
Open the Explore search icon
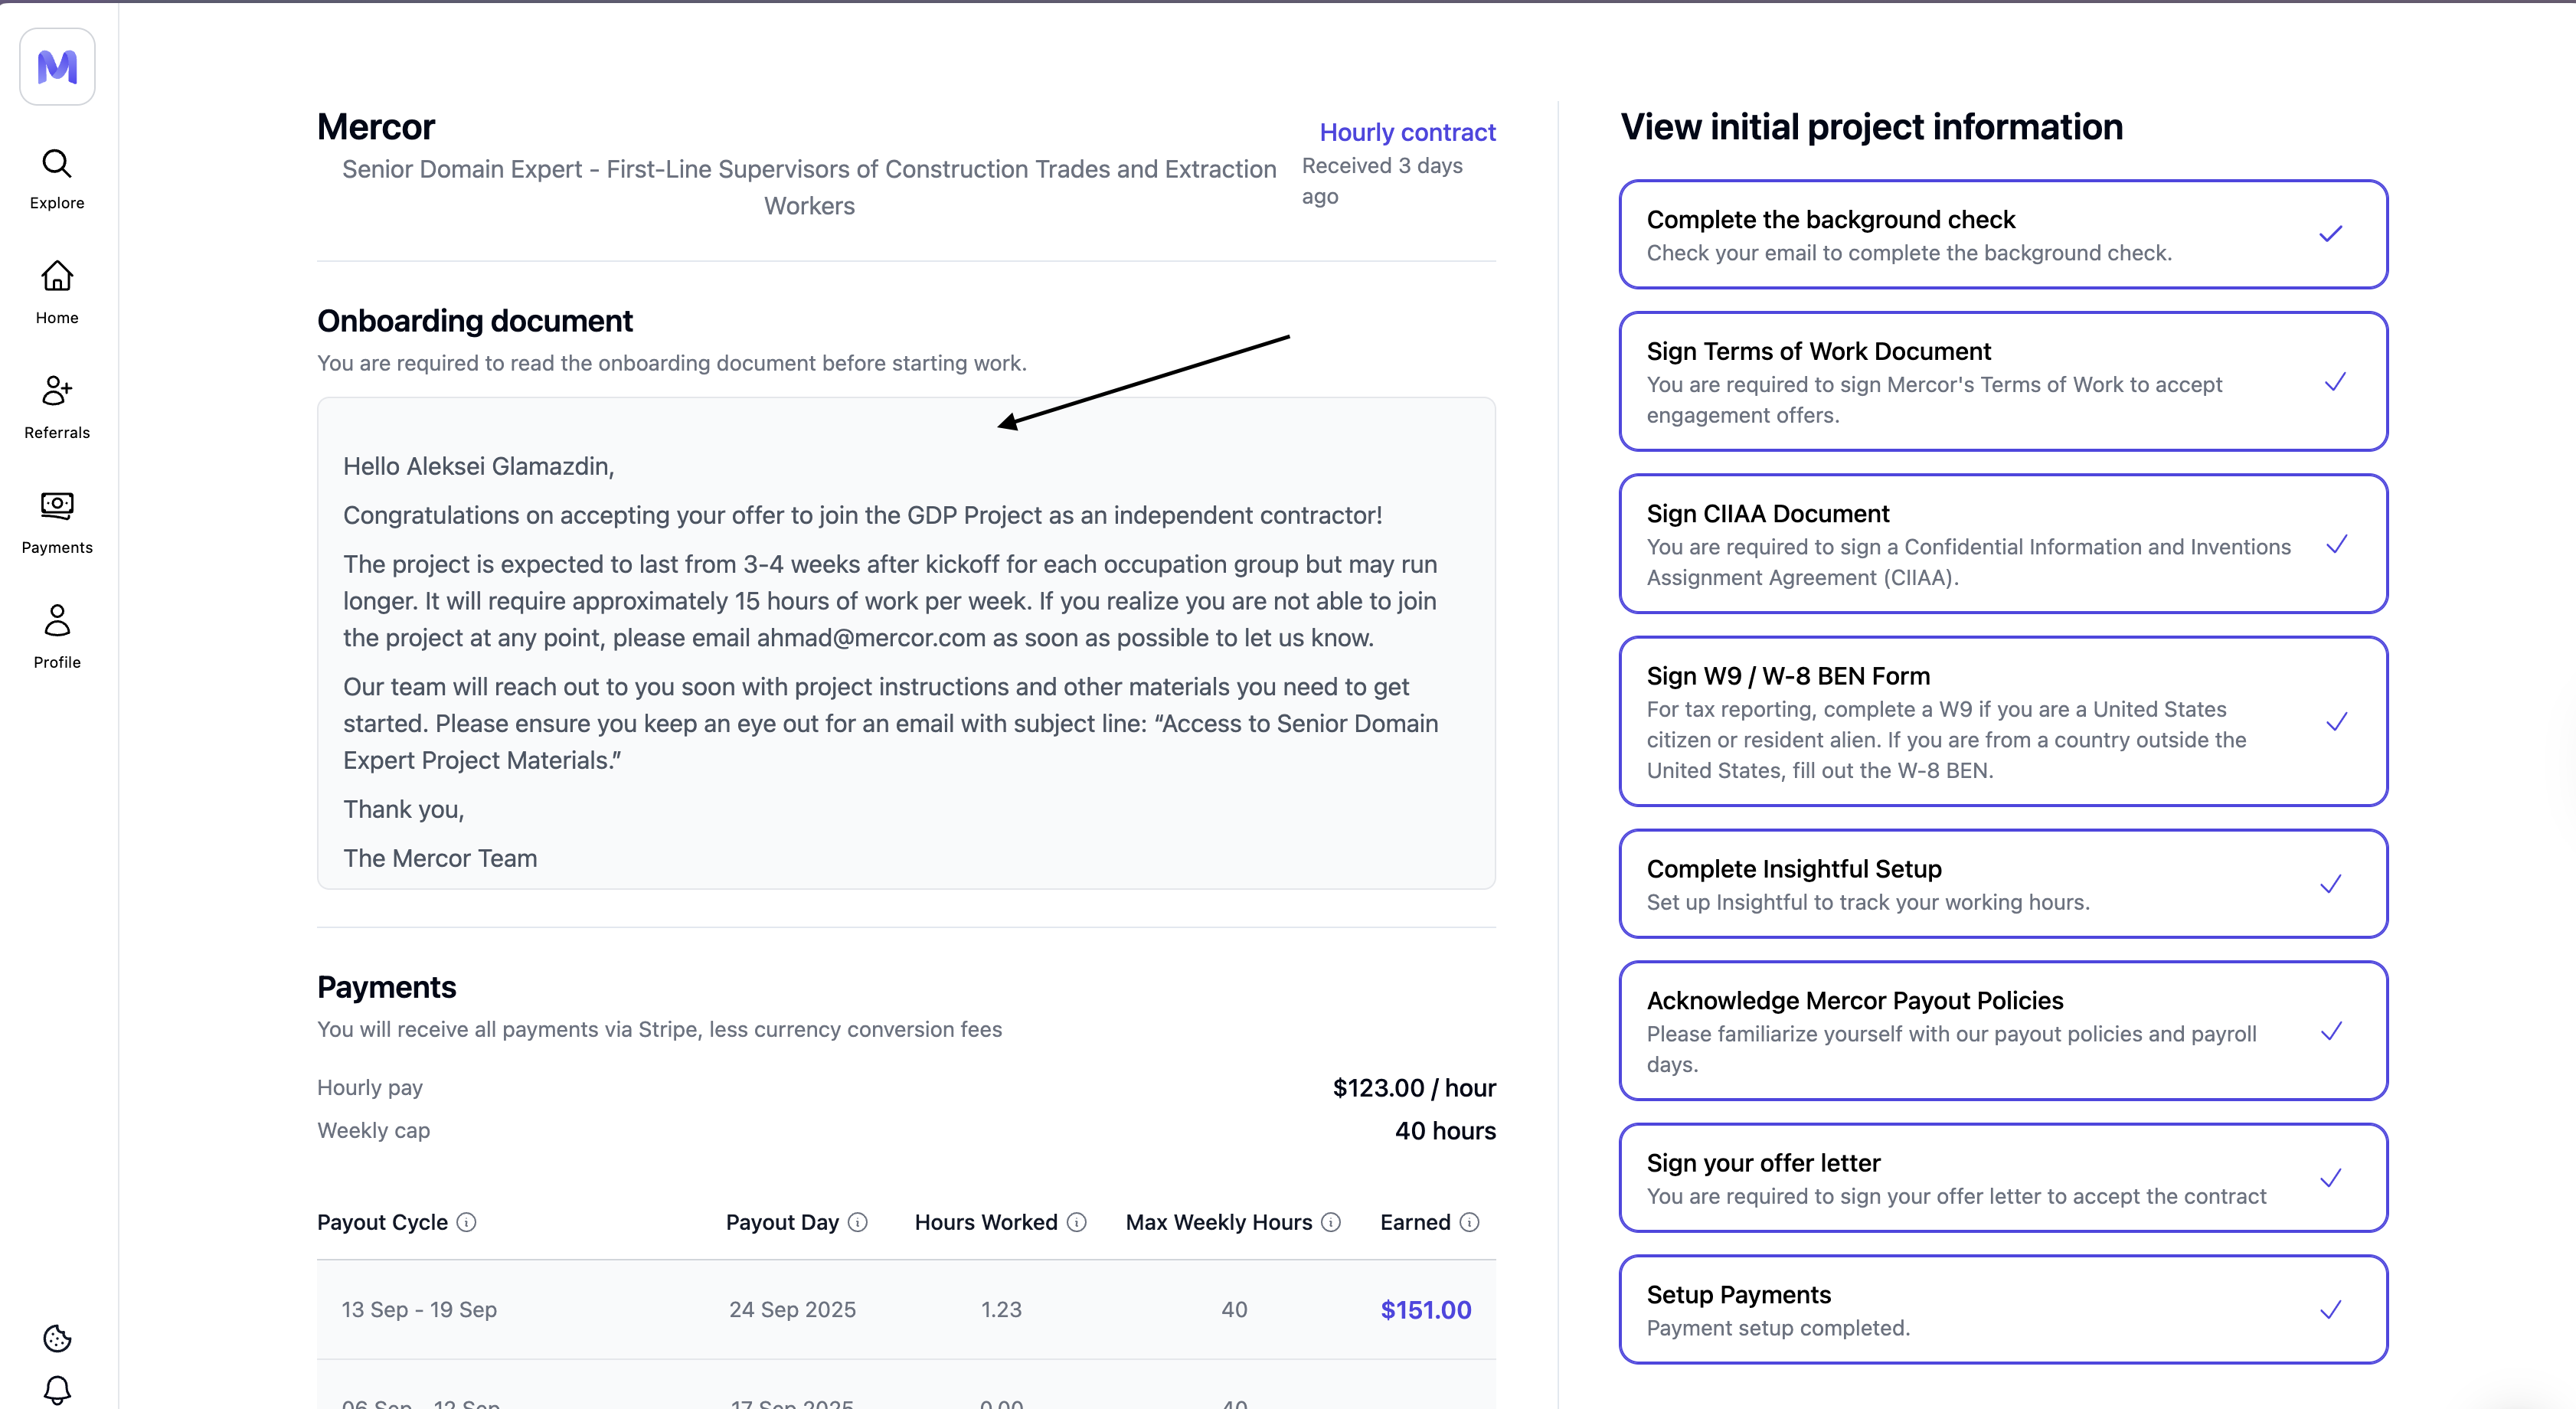[x=57, y=164]
